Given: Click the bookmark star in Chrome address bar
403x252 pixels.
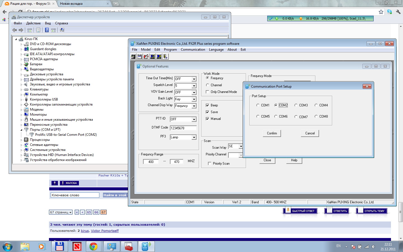Looking at the screenshot, I should [x=381, y=12].
